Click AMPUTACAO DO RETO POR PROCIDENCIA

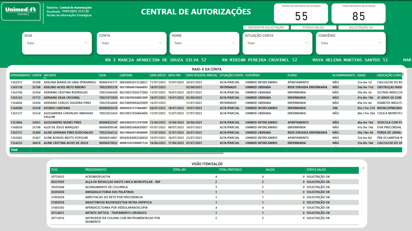click(x=113, y=197)
